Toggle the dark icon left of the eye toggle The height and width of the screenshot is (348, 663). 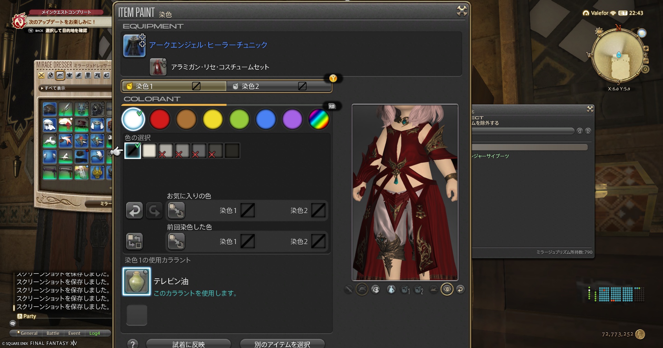pos(433,289)
